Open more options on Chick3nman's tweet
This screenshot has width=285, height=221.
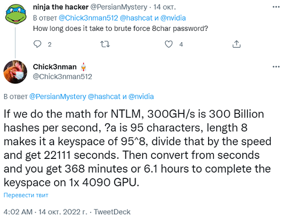276,67
